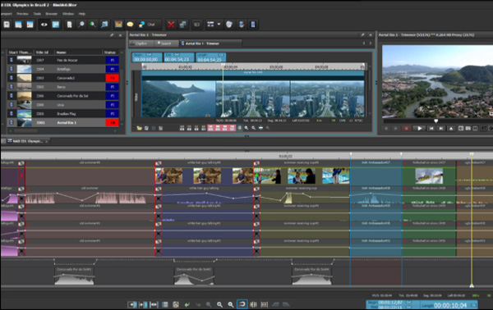
Task: Click the red status cell of Corcovado2
Action: coord(113,78)
